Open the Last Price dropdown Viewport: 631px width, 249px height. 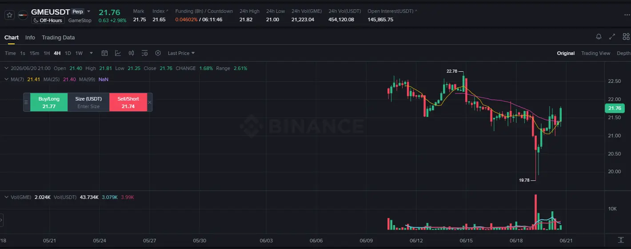coord(181,53)
